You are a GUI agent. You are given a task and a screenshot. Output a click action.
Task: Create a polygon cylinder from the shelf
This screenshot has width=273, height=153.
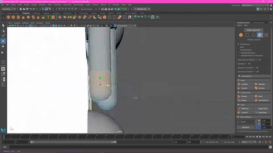coord(18,17)
